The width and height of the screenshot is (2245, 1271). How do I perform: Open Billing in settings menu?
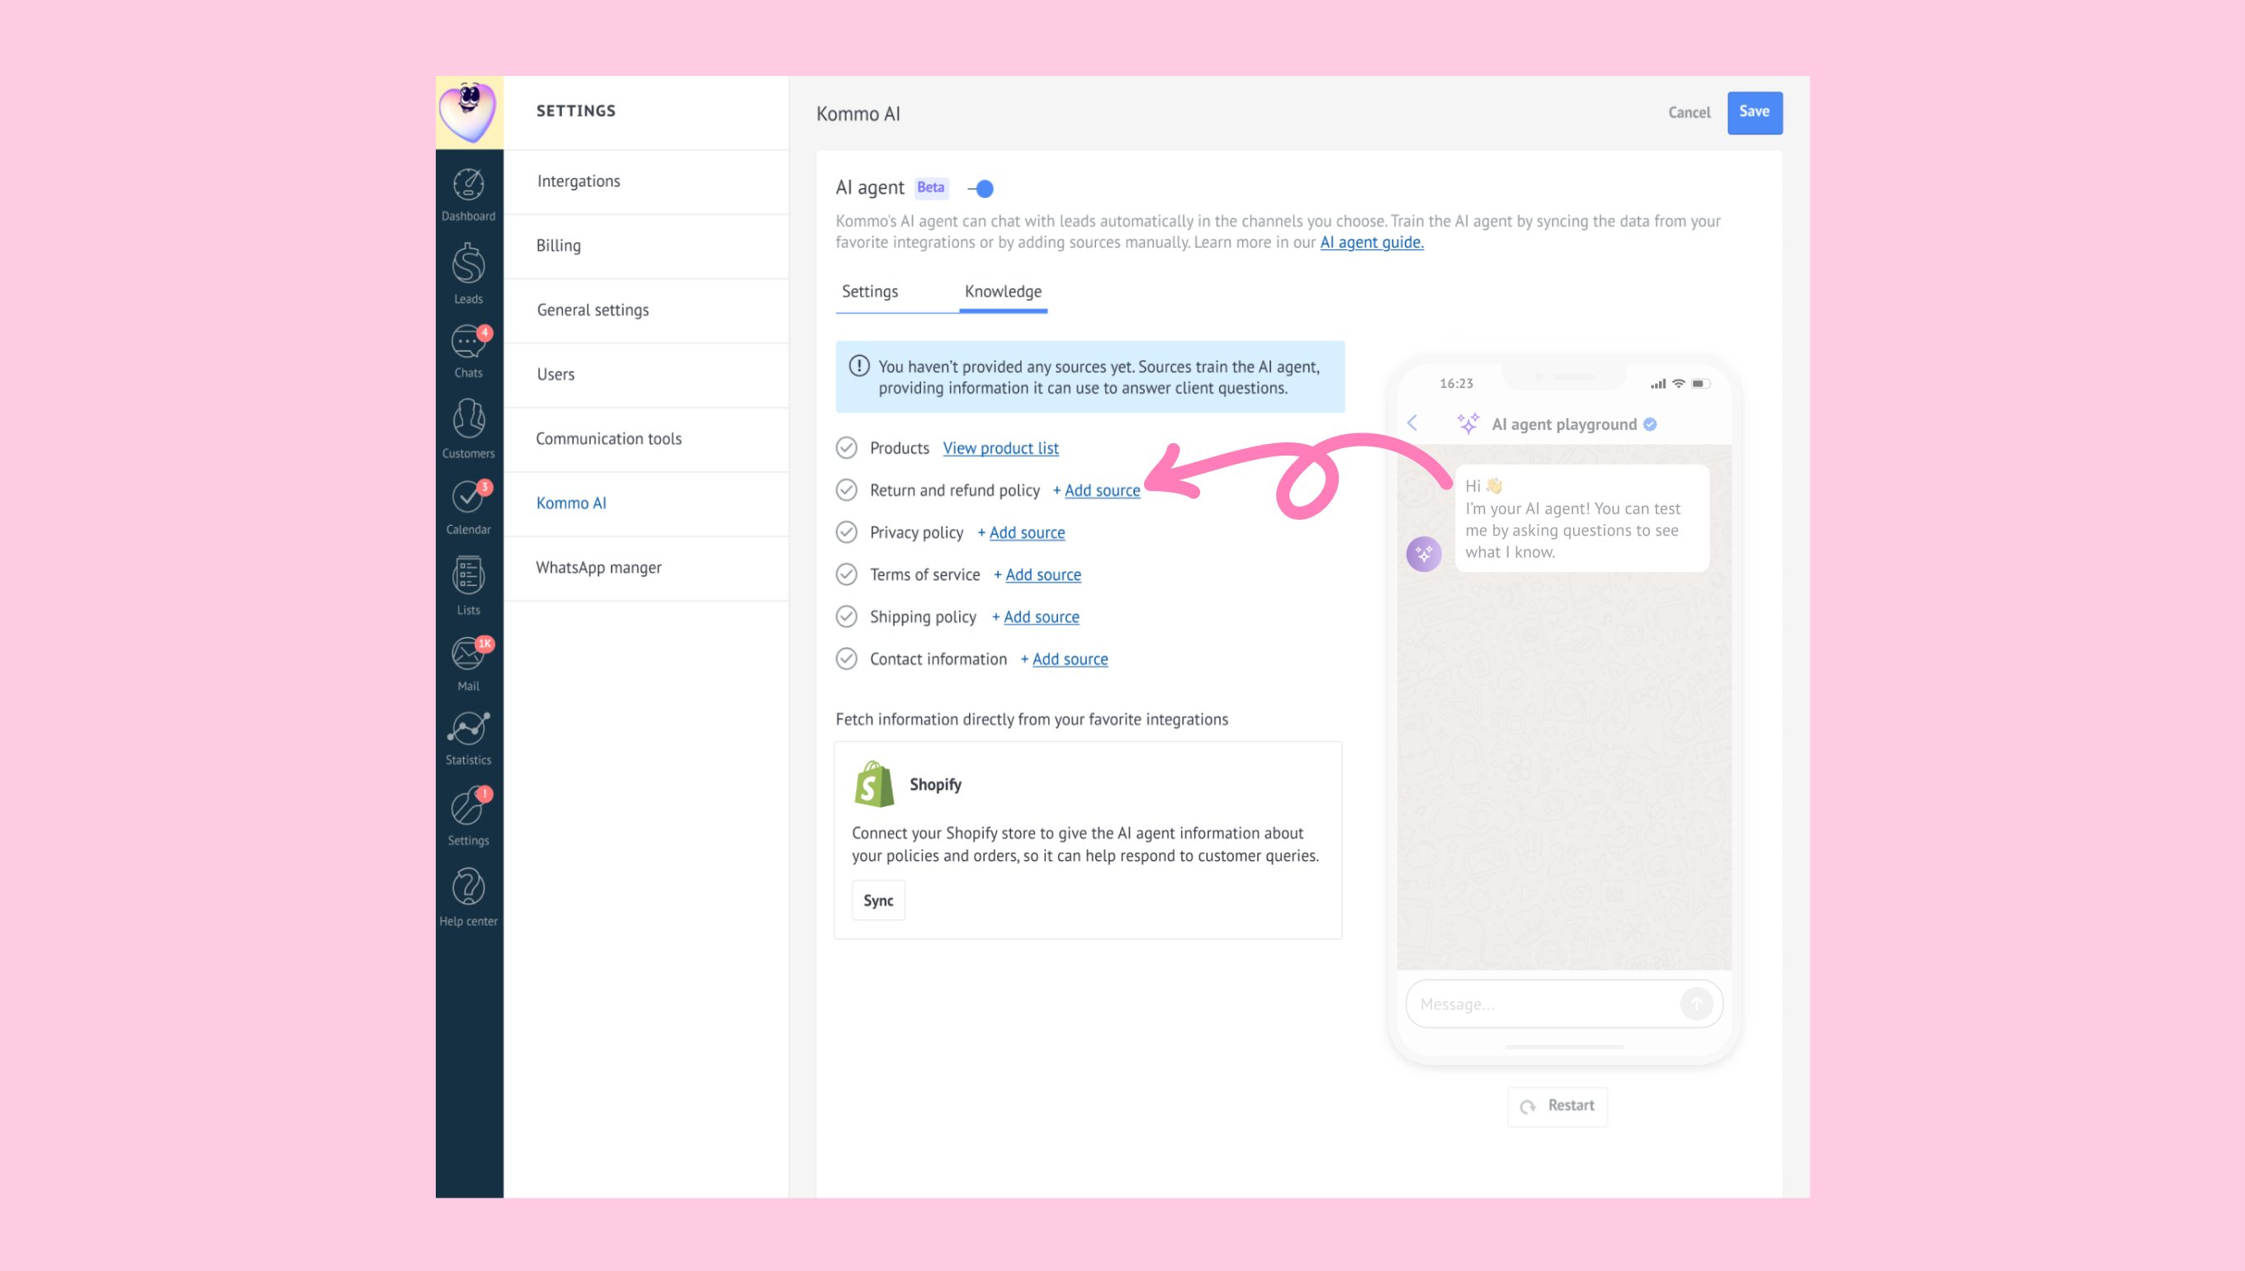pyautogui.click(x=646, y=246)
